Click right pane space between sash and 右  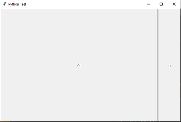(163, 65)
